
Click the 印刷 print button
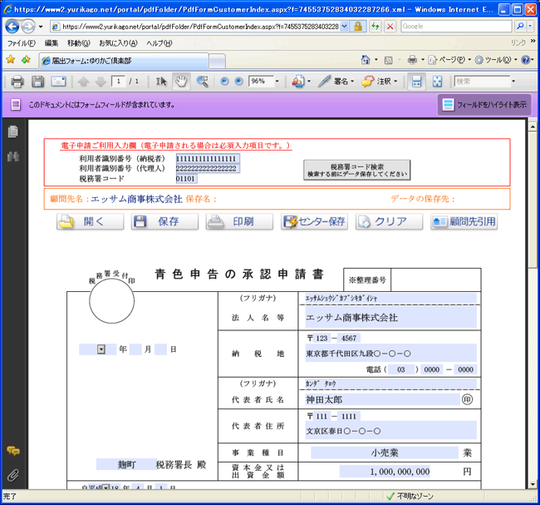point(239,221)
